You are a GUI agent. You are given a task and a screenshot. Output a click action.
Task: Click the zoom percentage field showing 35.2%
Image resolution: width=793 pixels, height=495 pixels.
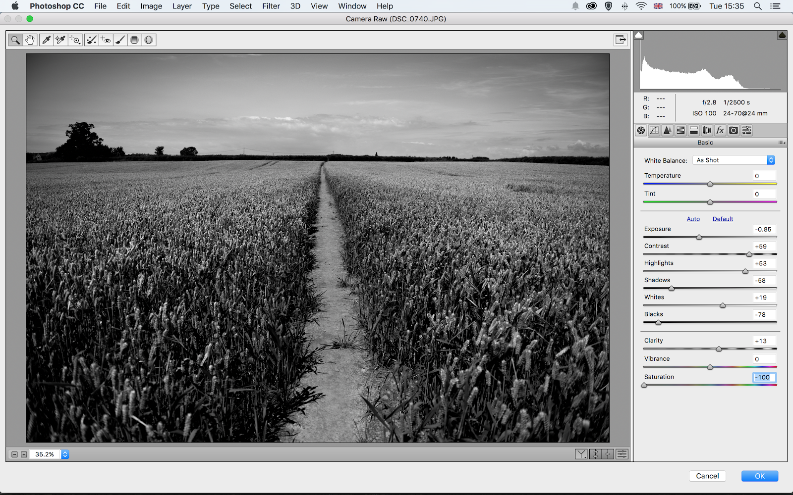pos(45,454)
